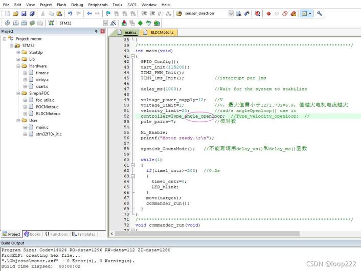Paste from the clipboard icon
361x271 pixels.
tap(59, 14)
